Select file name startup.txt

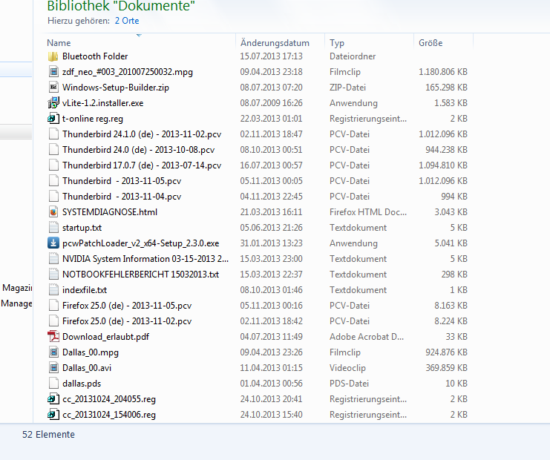[x=82, y=228]
